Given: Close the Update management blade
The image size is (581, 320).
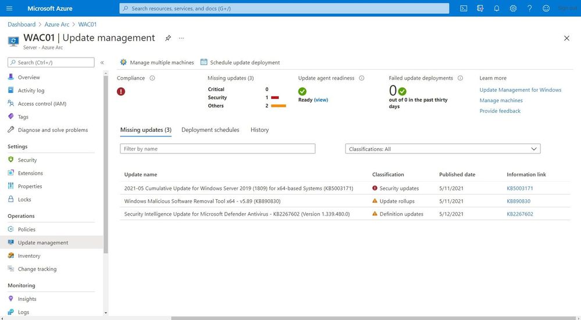Looking at the screenshot, I should point(566,38).
